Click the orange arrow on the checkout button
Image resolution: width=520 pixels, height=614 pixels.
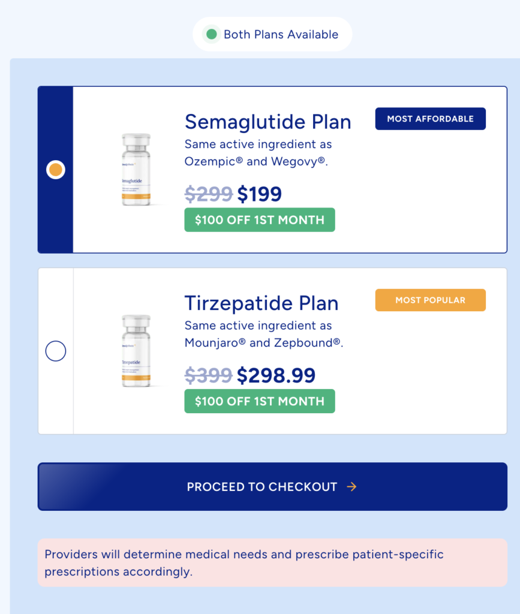click(351, 487)
